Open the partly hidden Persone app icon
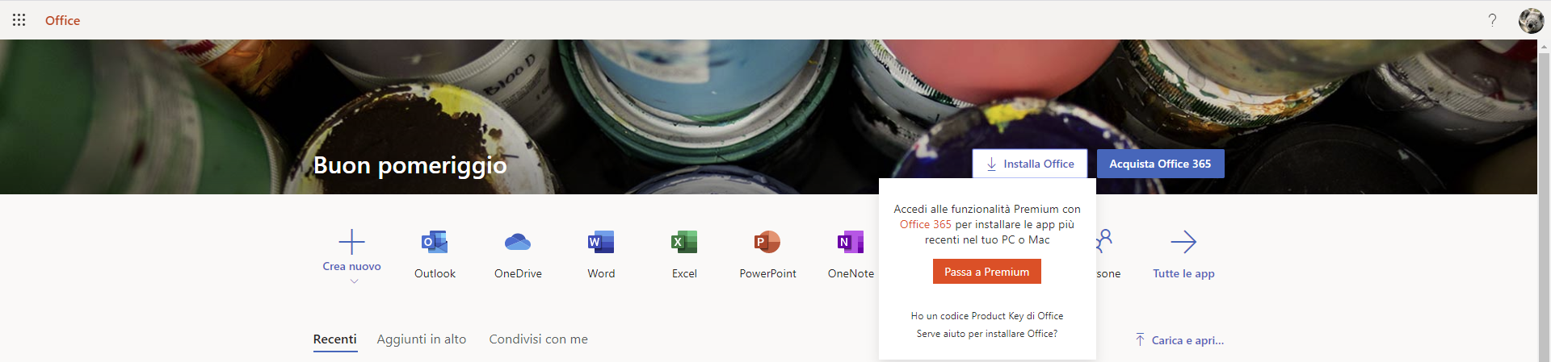The height and width of the screenshot is (362, 1551). click(1104, 241)
